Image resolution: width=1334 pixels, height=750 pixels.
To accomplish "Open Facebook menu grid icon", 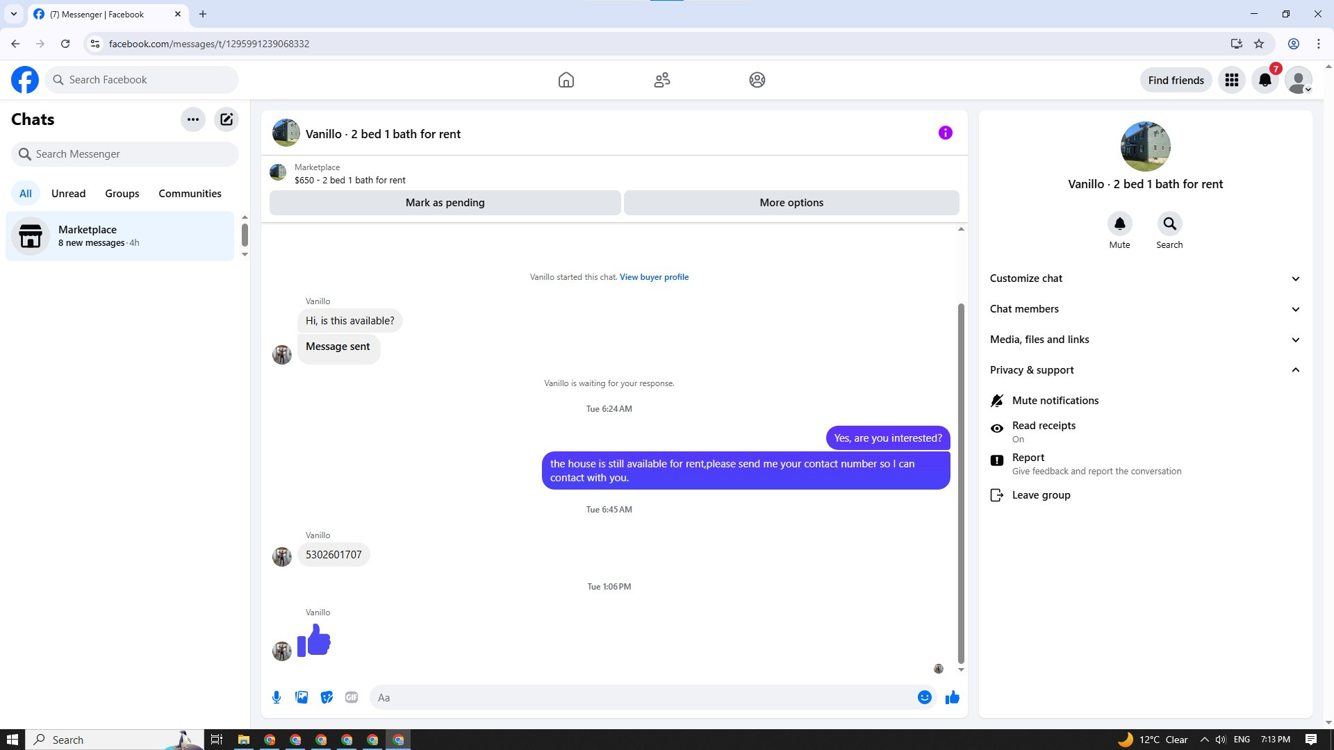I will pos(1232,80).
